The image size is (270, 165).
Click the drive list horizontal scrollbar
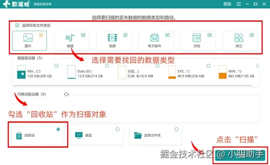pyautogui.click(x=132, y=85)
